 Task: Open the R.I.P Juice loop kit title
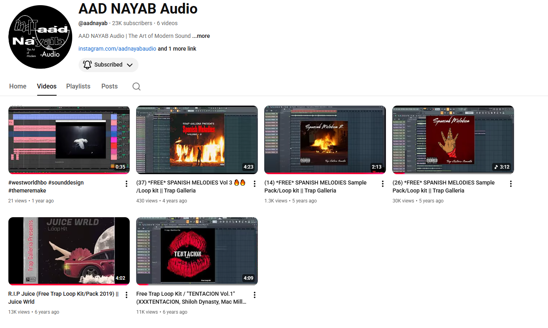click(x=63, y=298)
